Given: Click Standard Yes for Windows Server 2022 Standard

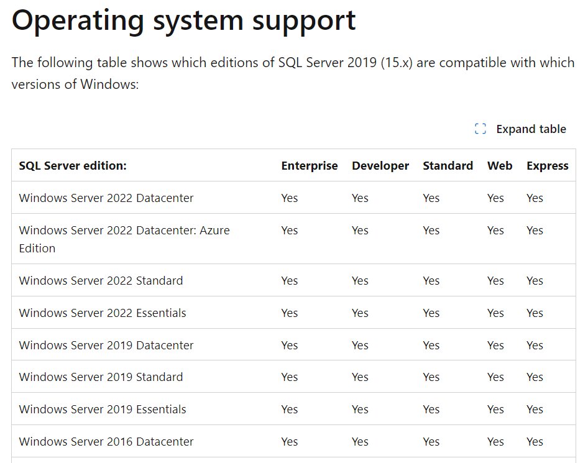Looking at the screenshot, I should [431, 281].
